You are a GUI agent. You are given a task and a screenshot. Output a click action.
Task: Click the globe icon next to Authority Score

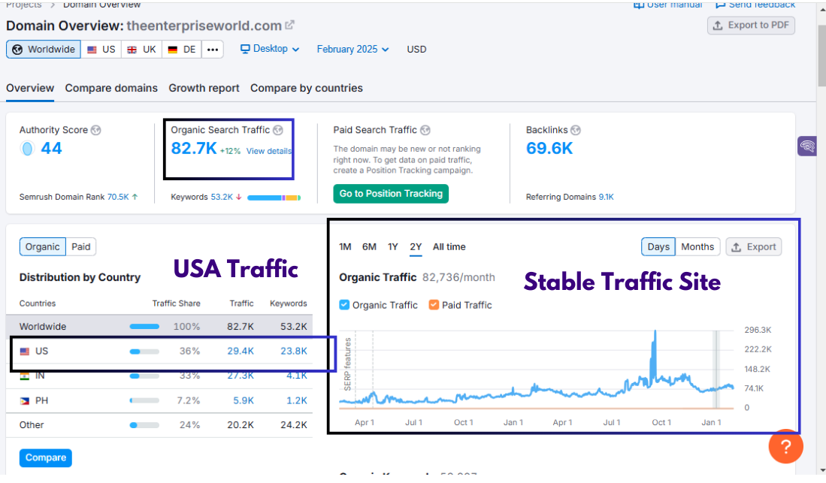coord(95,130)
